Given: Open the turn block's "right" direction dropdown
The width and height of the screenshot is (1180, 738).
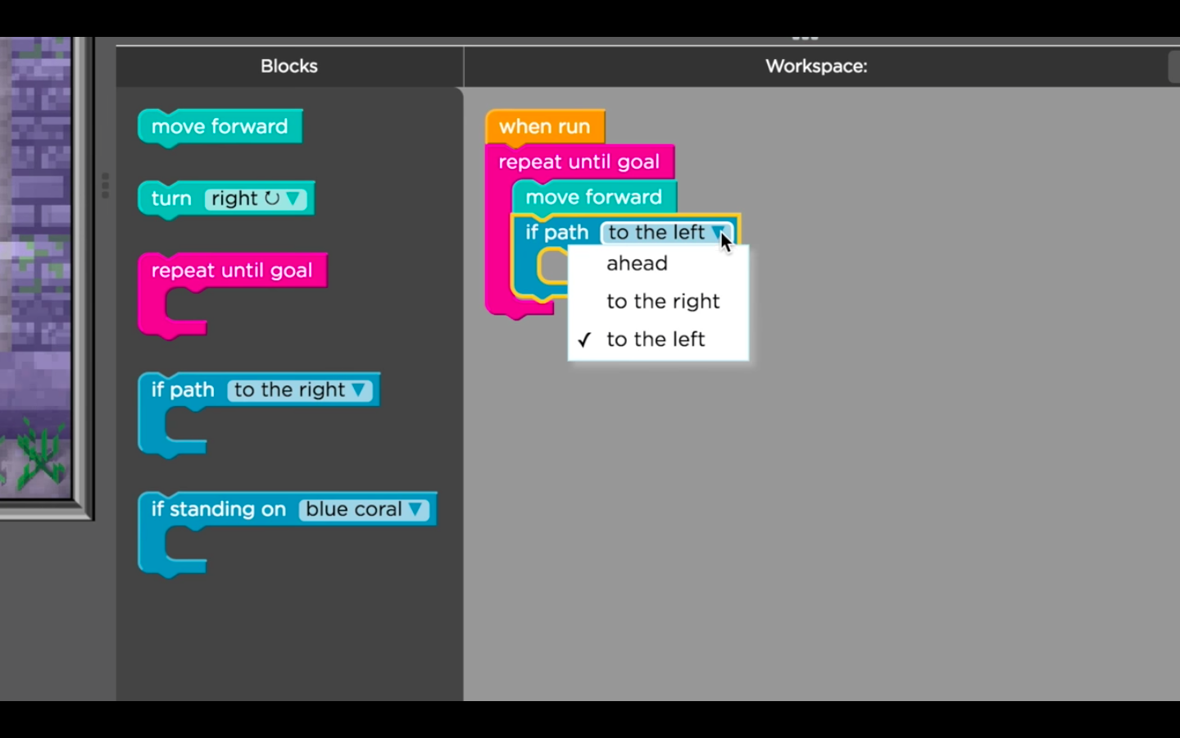Looking at the screenshot, I should [256, 199].
